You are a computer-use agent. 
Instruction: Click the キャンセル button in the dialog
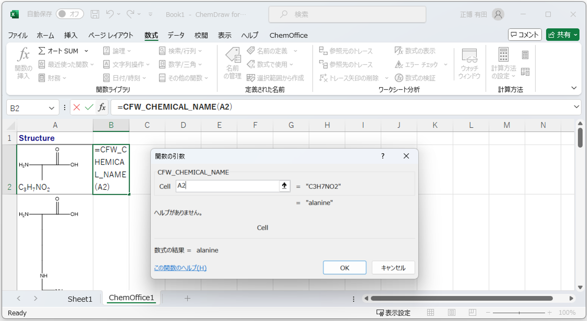tap(393, 268)
